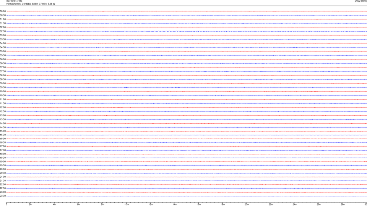Click the 04:30 row label
Image resolution: width=367 pixels, height=206 pixels.
click(x=3, y=47)
